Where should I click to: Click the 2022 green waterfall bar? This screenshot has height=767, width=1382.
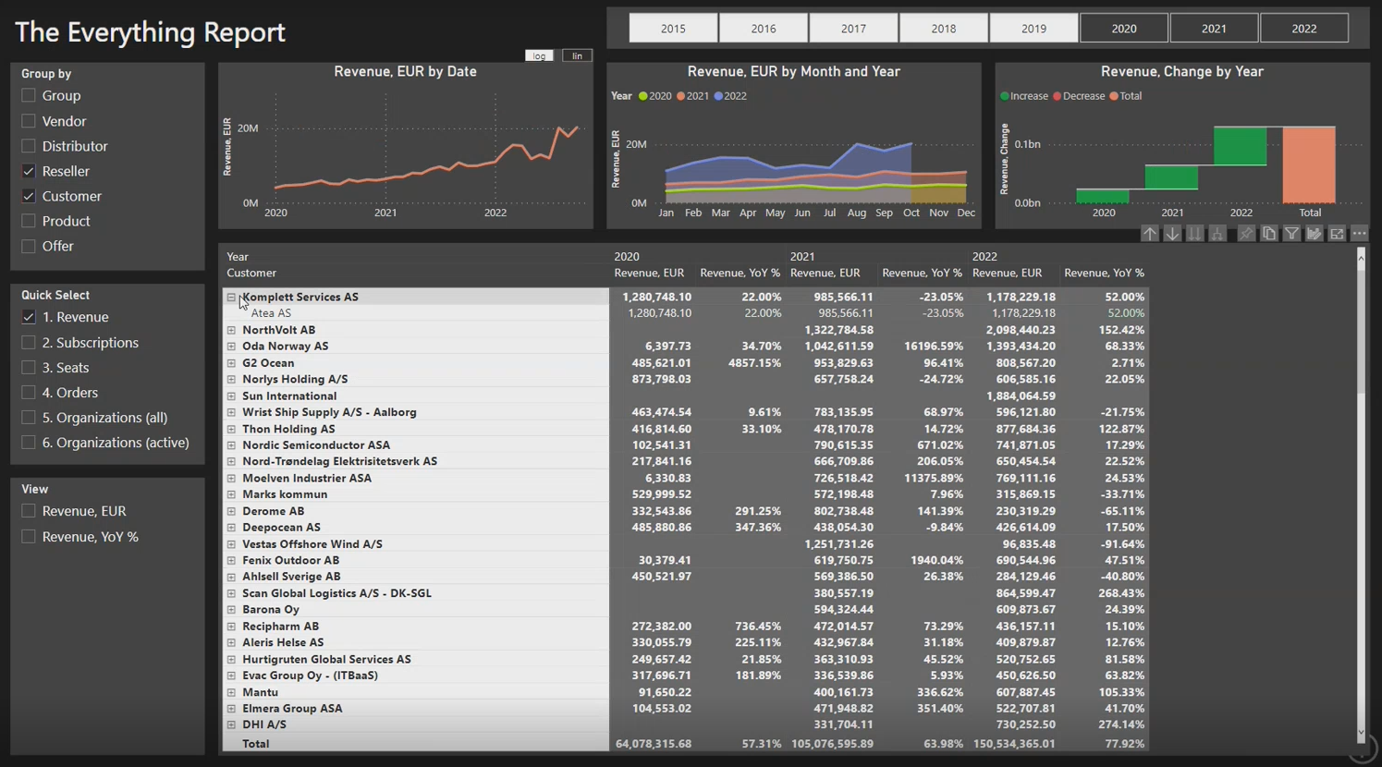(1240, 146)
